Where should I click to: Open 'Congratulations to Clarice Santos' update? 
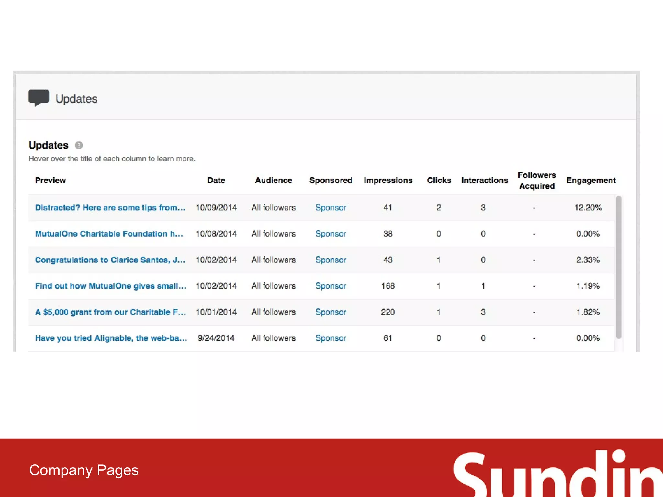[110, 260]
